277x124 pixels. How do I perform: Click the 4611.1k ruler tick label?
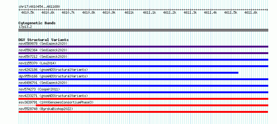[x=149, y=12]
